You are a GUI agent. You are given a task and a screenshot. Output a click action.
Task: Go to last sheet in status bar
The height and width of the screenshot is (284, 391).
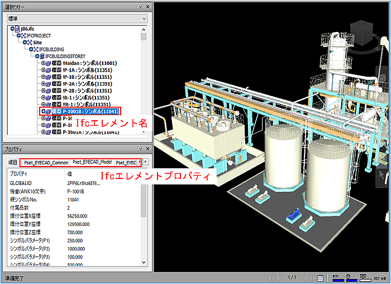tap(312, 277)
